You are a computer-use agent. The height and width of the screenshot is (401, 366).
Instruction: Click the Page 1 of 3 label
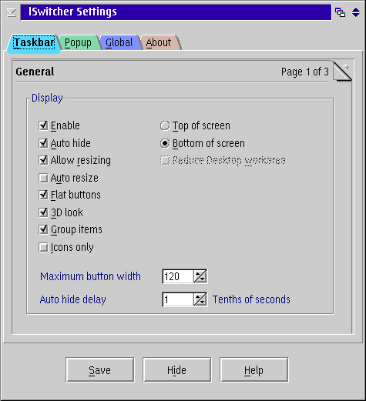pyautogui.click(x=305, y=72)
